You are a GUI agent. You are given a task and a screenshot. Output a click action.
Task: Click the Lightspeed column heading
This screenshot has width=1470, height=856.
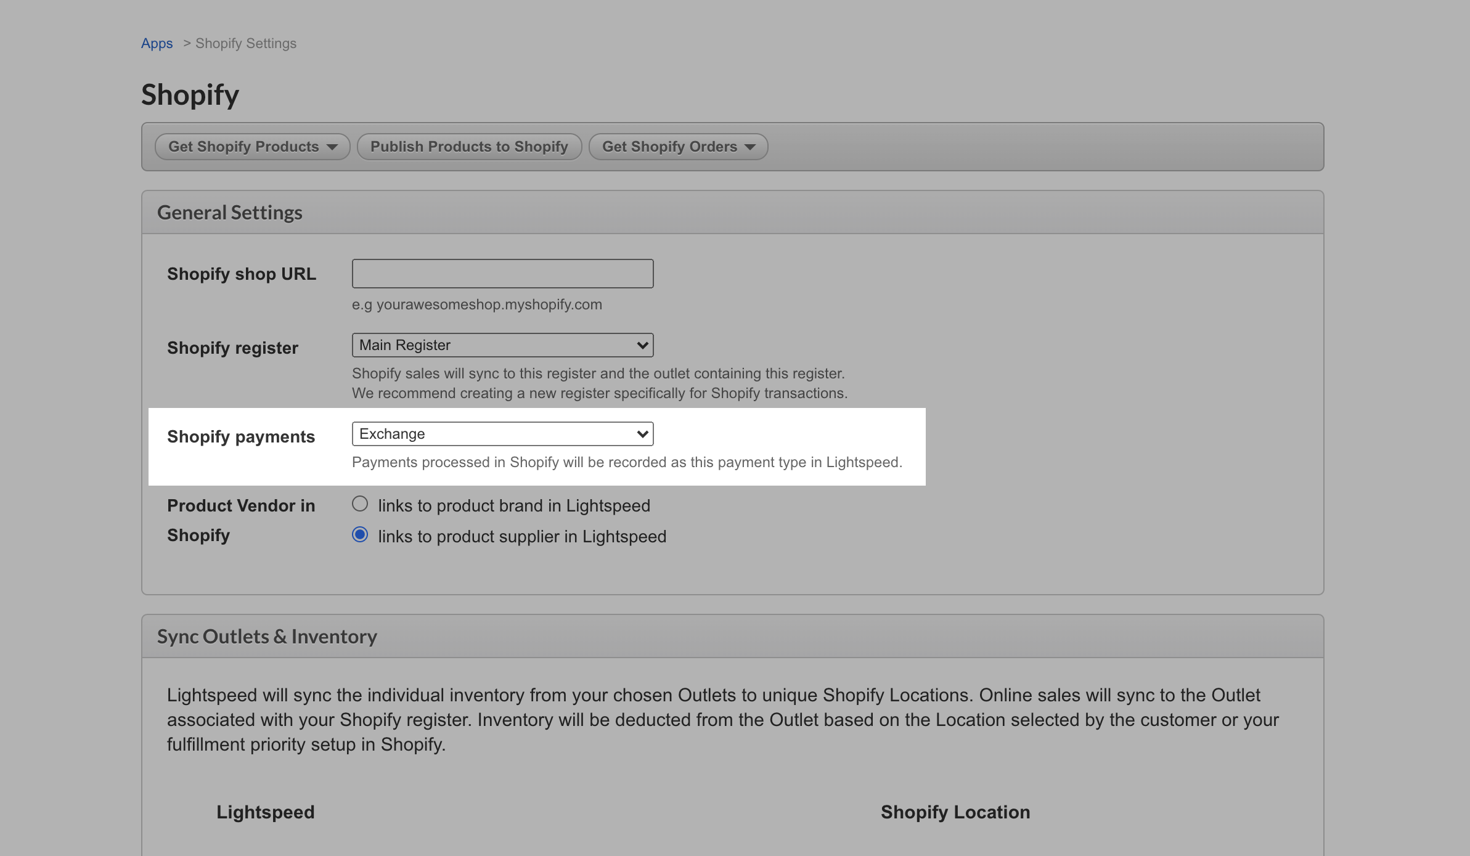(265, 812)
